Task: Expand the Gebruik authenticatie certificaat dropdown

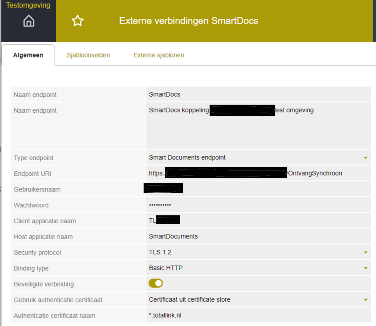Action: pos(258,300)
